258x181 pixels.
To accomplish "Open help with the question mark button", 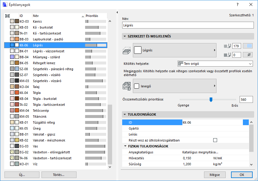I will [x=238, y=4].
